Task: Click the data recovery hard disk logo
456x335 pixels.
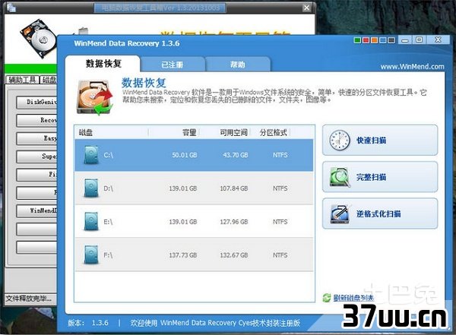Action: (x=95, y=98)
